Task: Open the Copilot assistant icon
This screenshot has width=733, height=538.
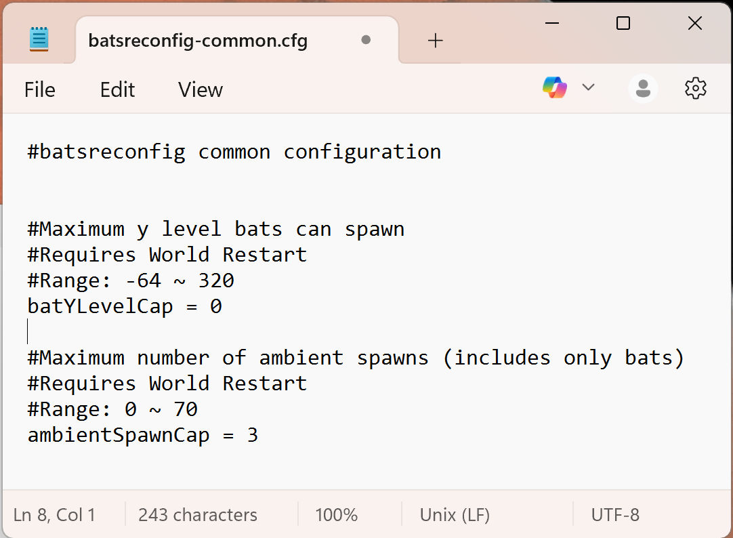Action: tap(555, 87)
